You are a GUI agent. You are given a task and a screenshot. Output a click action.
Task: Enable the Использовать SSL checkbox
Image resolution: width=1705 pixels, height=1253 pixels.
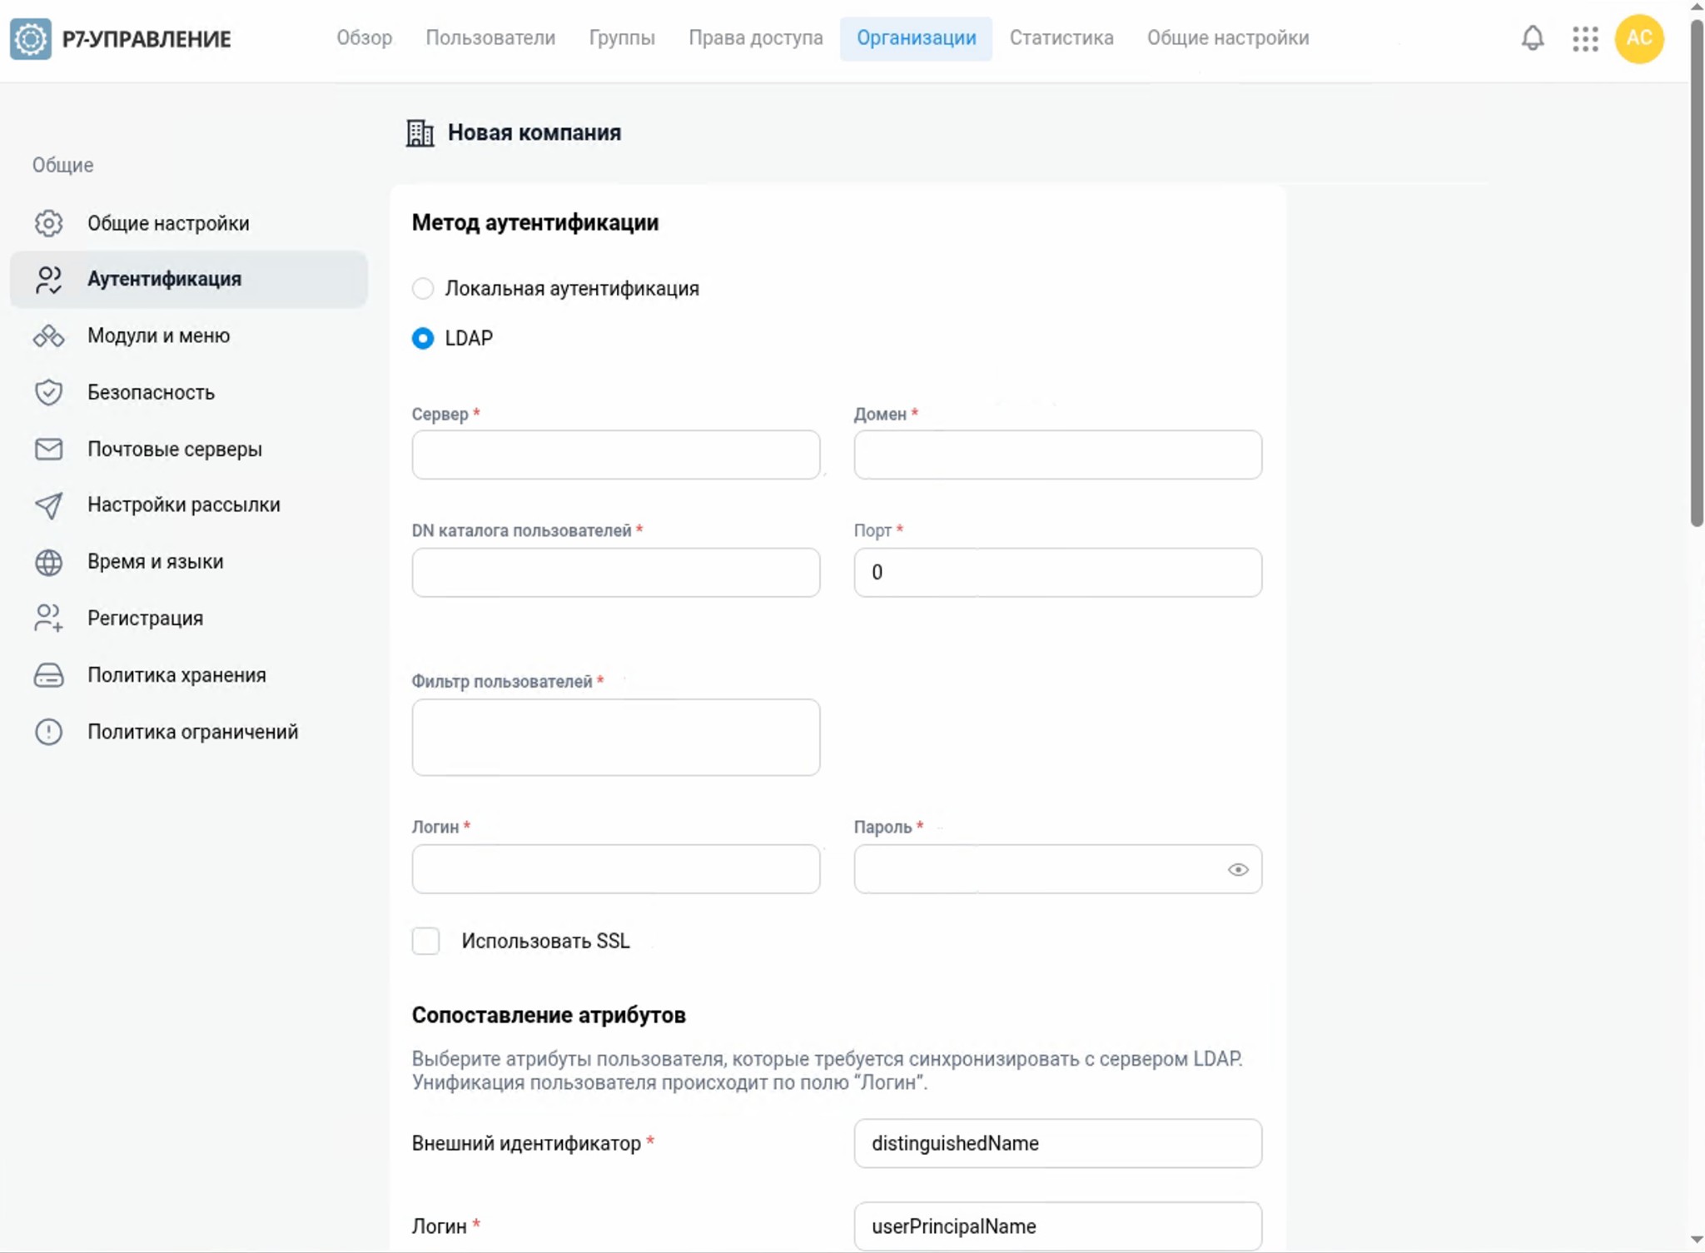(425, 941)
